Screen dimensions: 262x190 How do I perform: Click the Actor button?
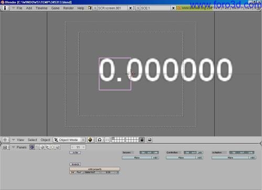point(75,153)
